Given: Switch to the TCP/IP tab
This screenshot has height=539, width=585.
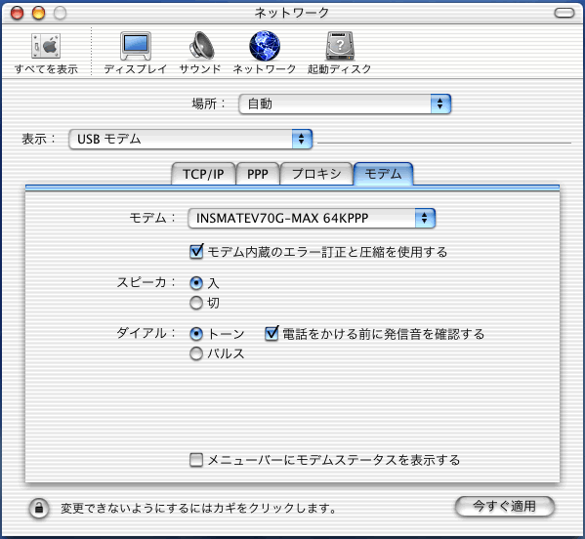Looking at the screenshot, I should [x=203, y=174].
